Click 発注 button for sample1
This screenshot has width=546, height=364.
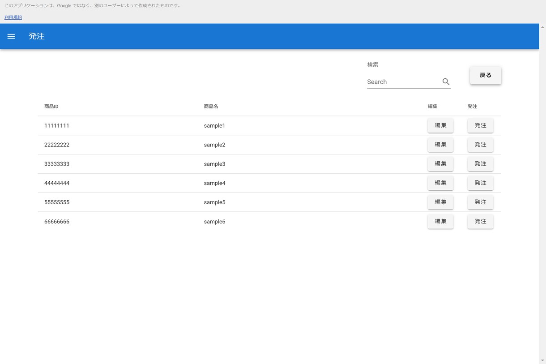pos(480,125)
